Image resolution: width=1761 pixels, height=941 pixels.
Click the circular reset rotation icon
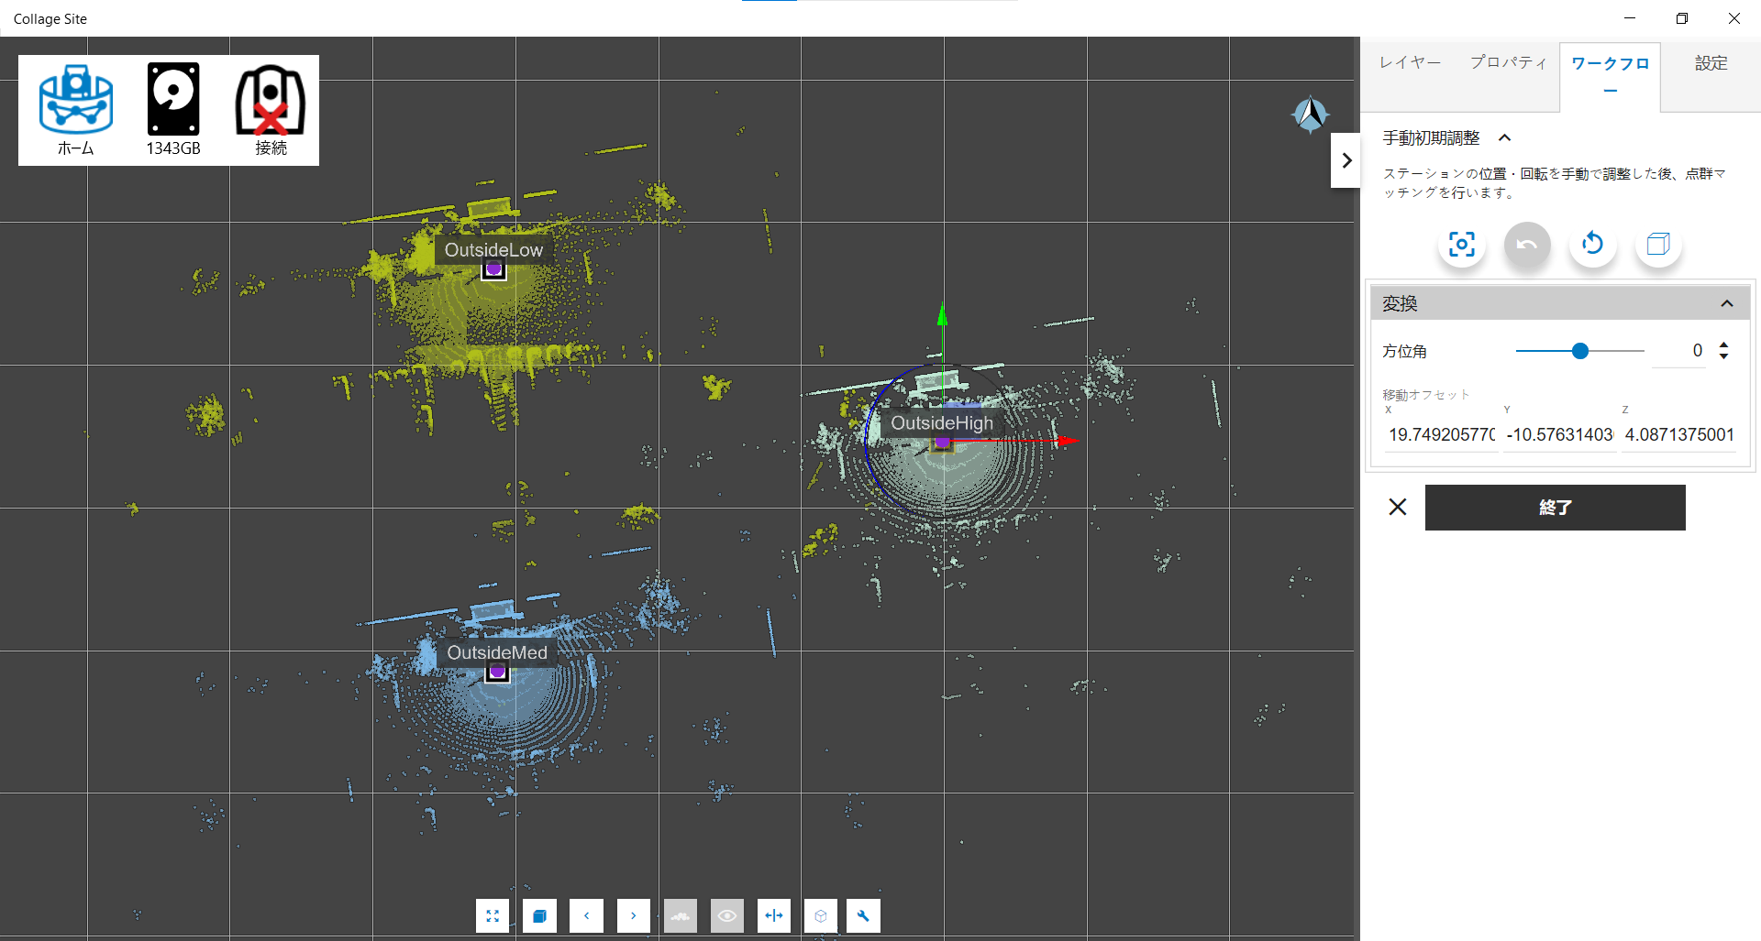1592,245
